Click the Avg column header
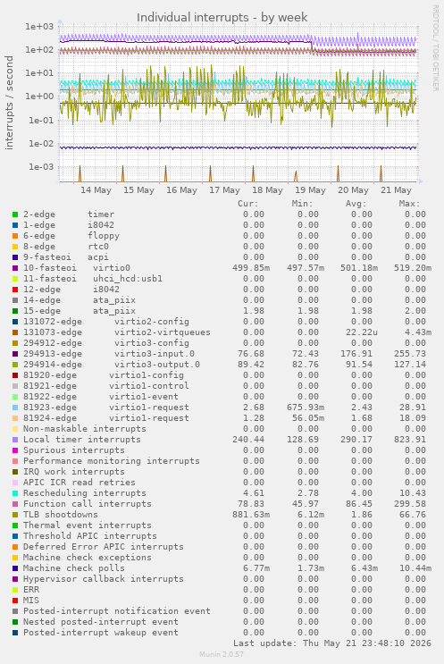Screen dimensions: 444x664 (x=356, y=204)
